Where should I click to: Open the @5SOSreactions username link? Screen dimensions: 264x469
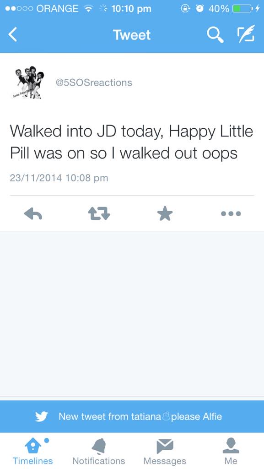tap(94, 82)
